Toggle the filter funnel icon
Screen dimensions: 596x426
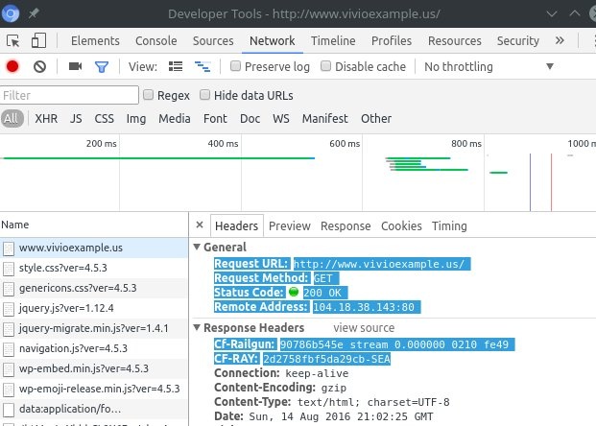102,67
